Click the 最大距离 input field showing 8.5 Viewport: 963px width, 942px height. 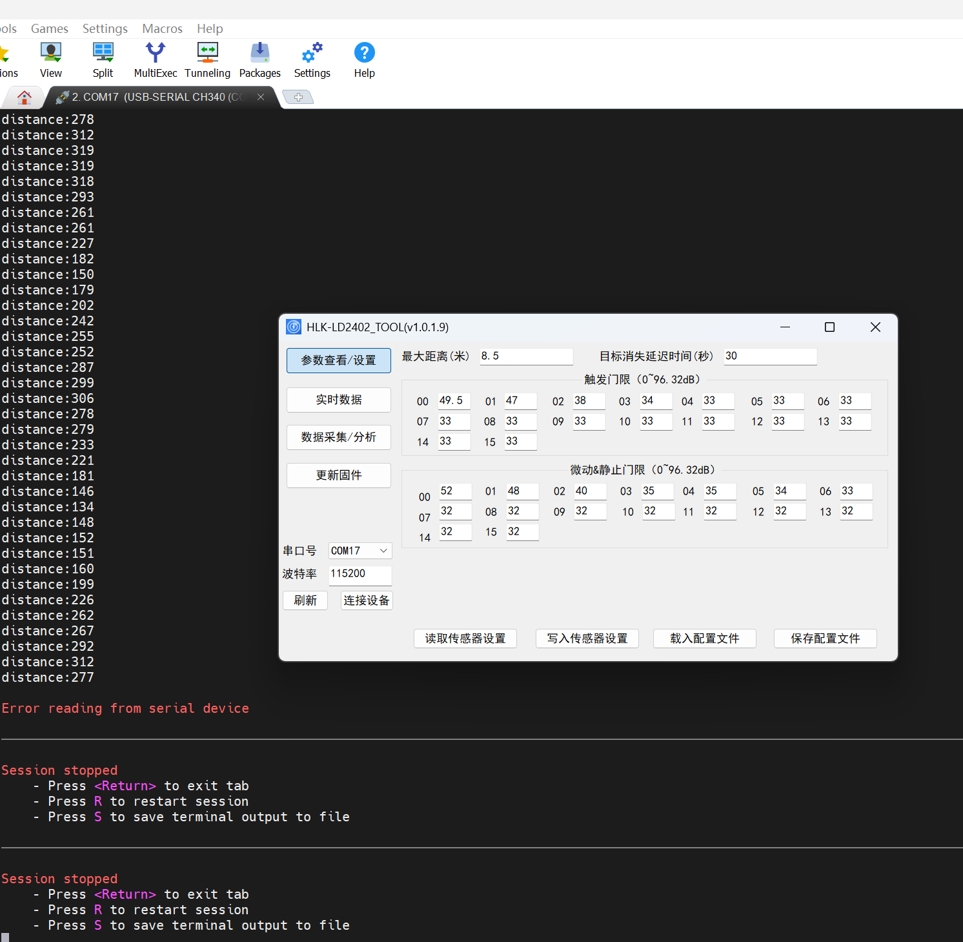[526, 356]
